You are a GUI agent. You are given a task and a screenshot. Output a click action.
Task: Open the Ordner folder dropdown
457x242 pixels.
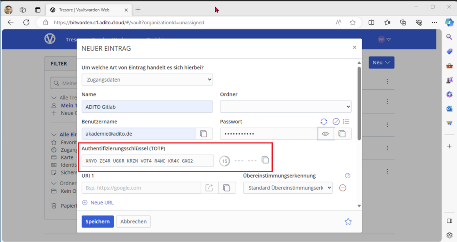[285, 107]
